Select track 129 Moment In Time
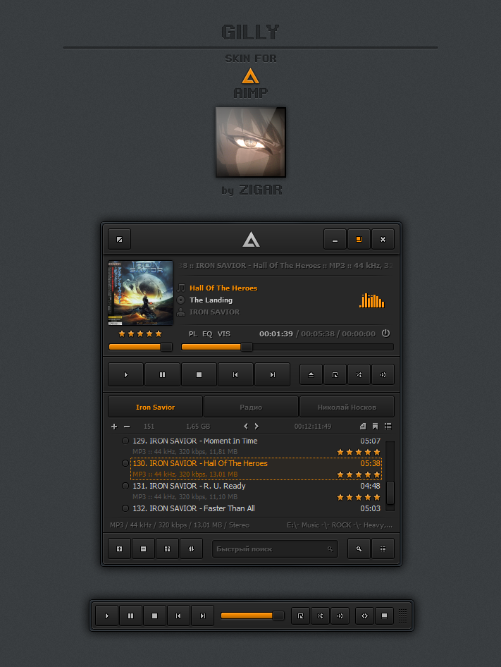This screenshot has height=667, width=501. point(256,446)
